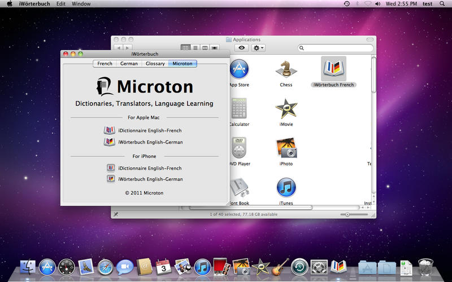The height and width of the screenshot is (282, 452).
Task: Click the Finder vertical scrollbar
Action: pyautogui.click(x=373, y=75)
